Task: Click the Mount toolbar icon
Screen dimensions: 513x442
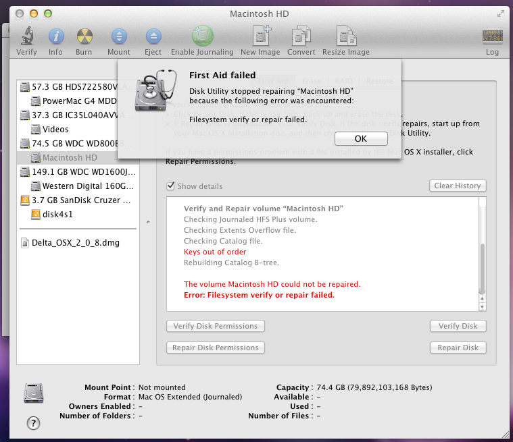Action: coord(119,36)
